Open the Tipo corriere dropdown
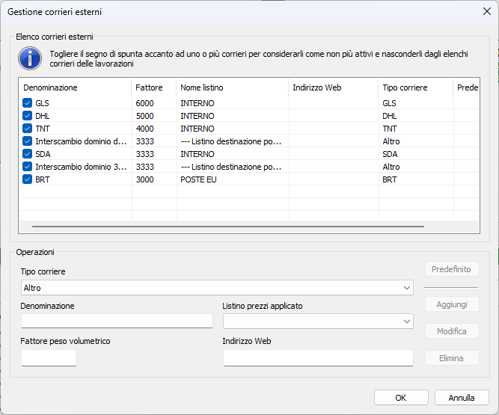This screenshot has height=415, width=499. pos(407,288)
